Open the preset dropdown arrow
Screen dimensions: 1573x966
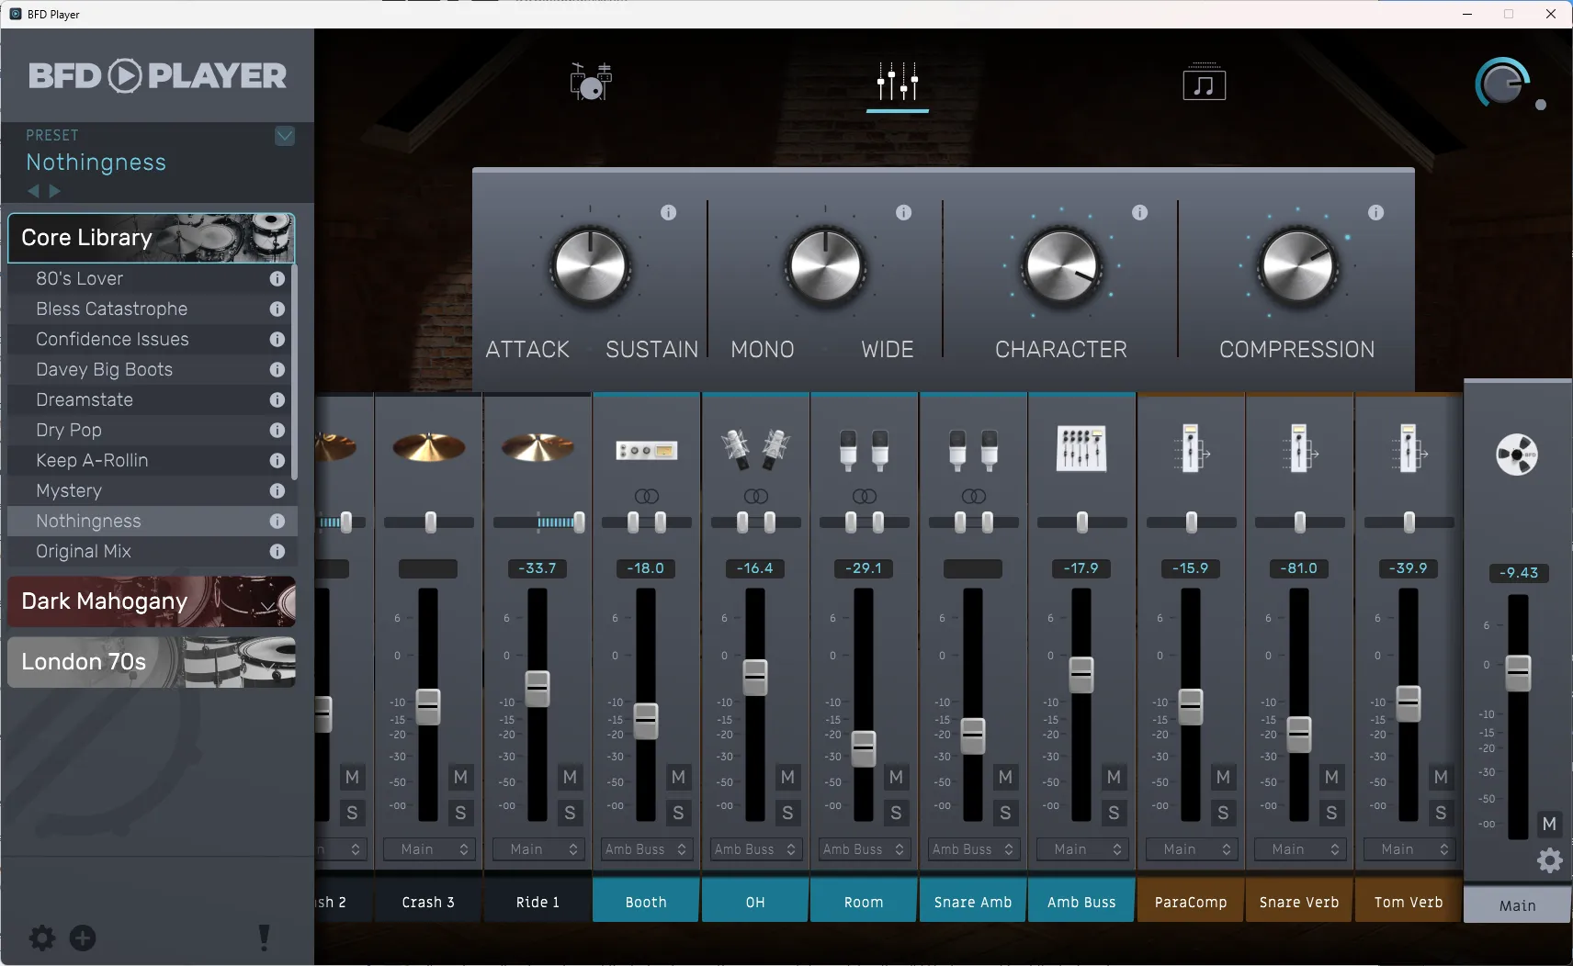[x=285, y=136]
